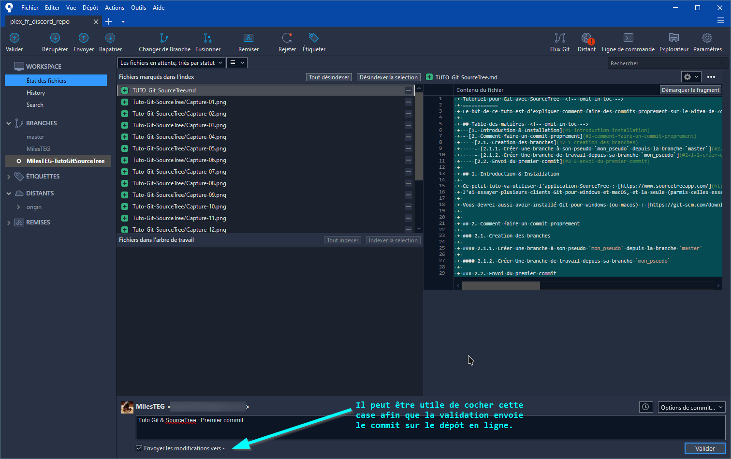This screenshot has width=731, height=459.
Task: Click the MilesTEG author avatar
Action: [x=127, y=407]
